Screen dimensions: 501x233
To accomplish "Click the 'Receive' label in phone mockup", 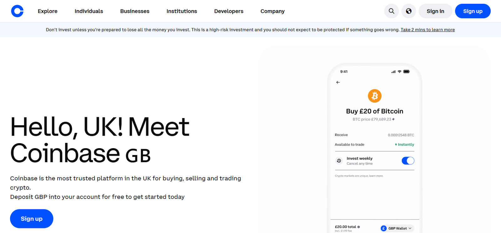I will [x=341, y=135].
